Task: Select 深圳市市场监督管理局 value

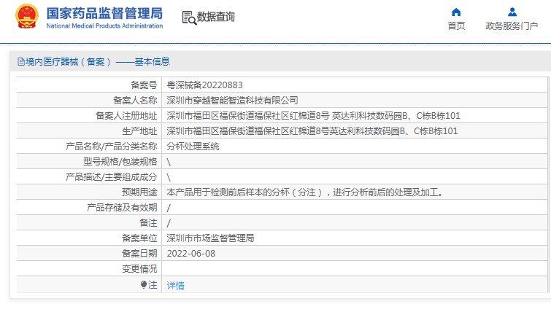Action: (x=210, y=238)
